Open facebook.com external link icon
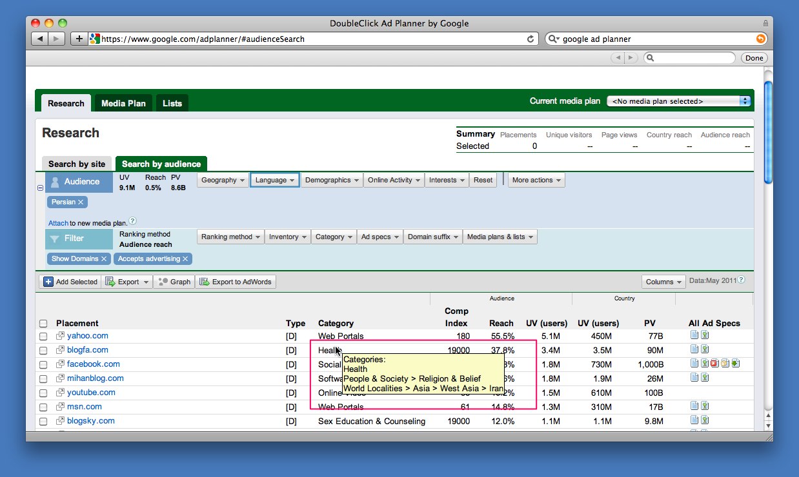This screenshot has width=799, height=477. pos(61,364)
